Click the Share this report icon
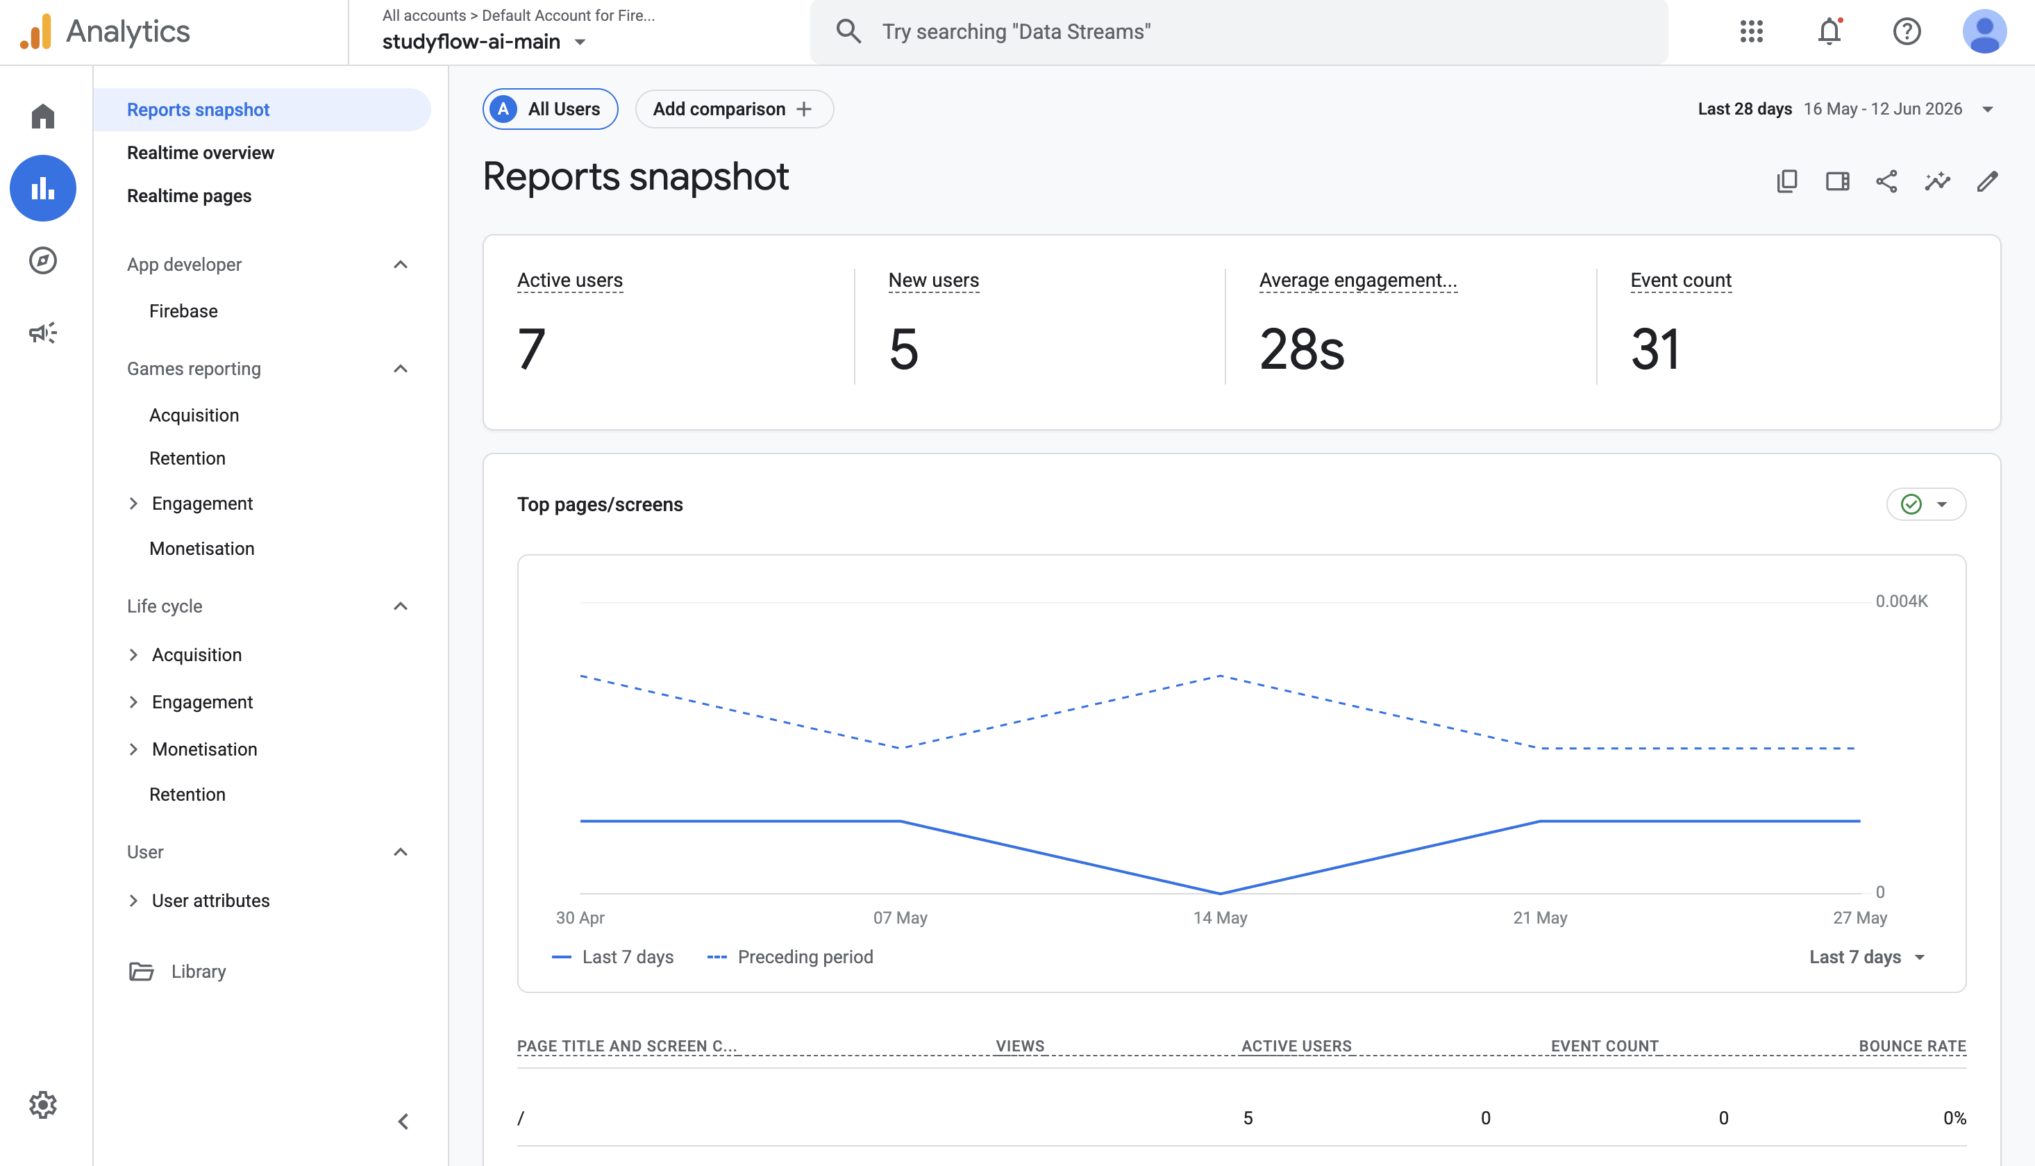The image size is (2035, 1166). click(x=1887, y=181)
